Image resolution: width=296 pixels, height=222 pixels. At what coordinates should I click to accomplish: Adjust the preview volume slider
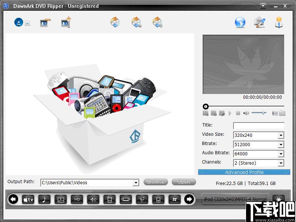(x=259, y=113)
